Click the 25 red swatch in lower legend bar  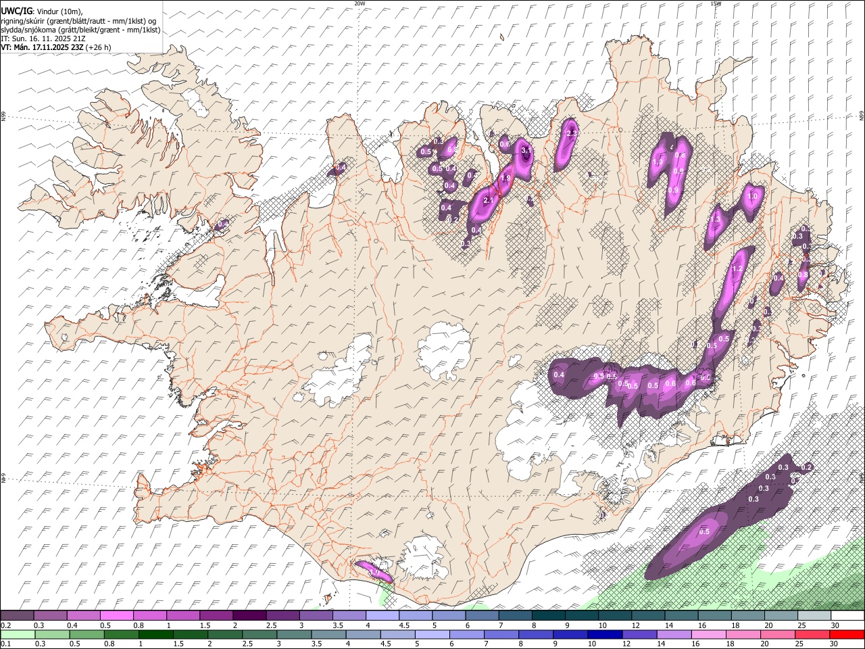coord(812,635)
